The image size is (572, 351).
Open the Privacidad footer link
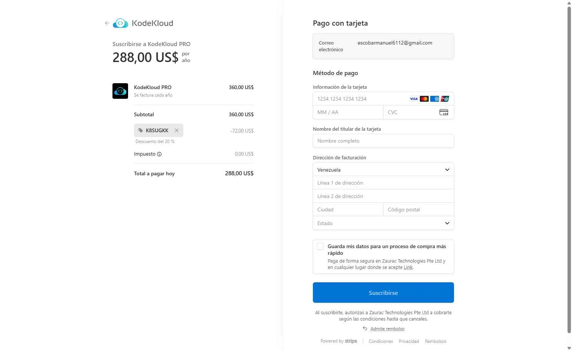click(x=409, y=341)
